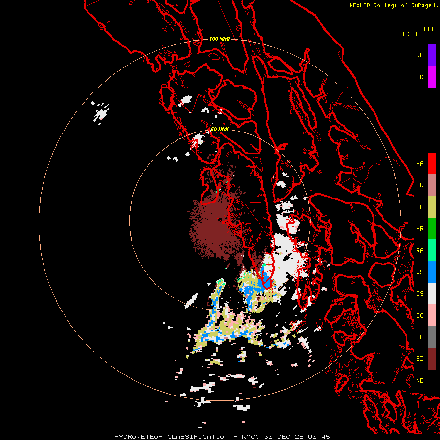Click the BI legend label
Viewport: 440px width, 440px height.
(419, 359)
